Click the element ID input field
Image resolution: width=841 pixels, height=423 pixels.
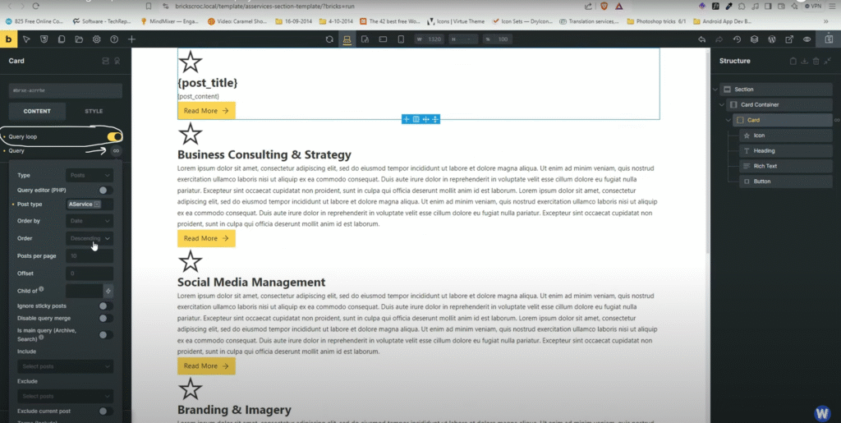(x=66, y=90)
